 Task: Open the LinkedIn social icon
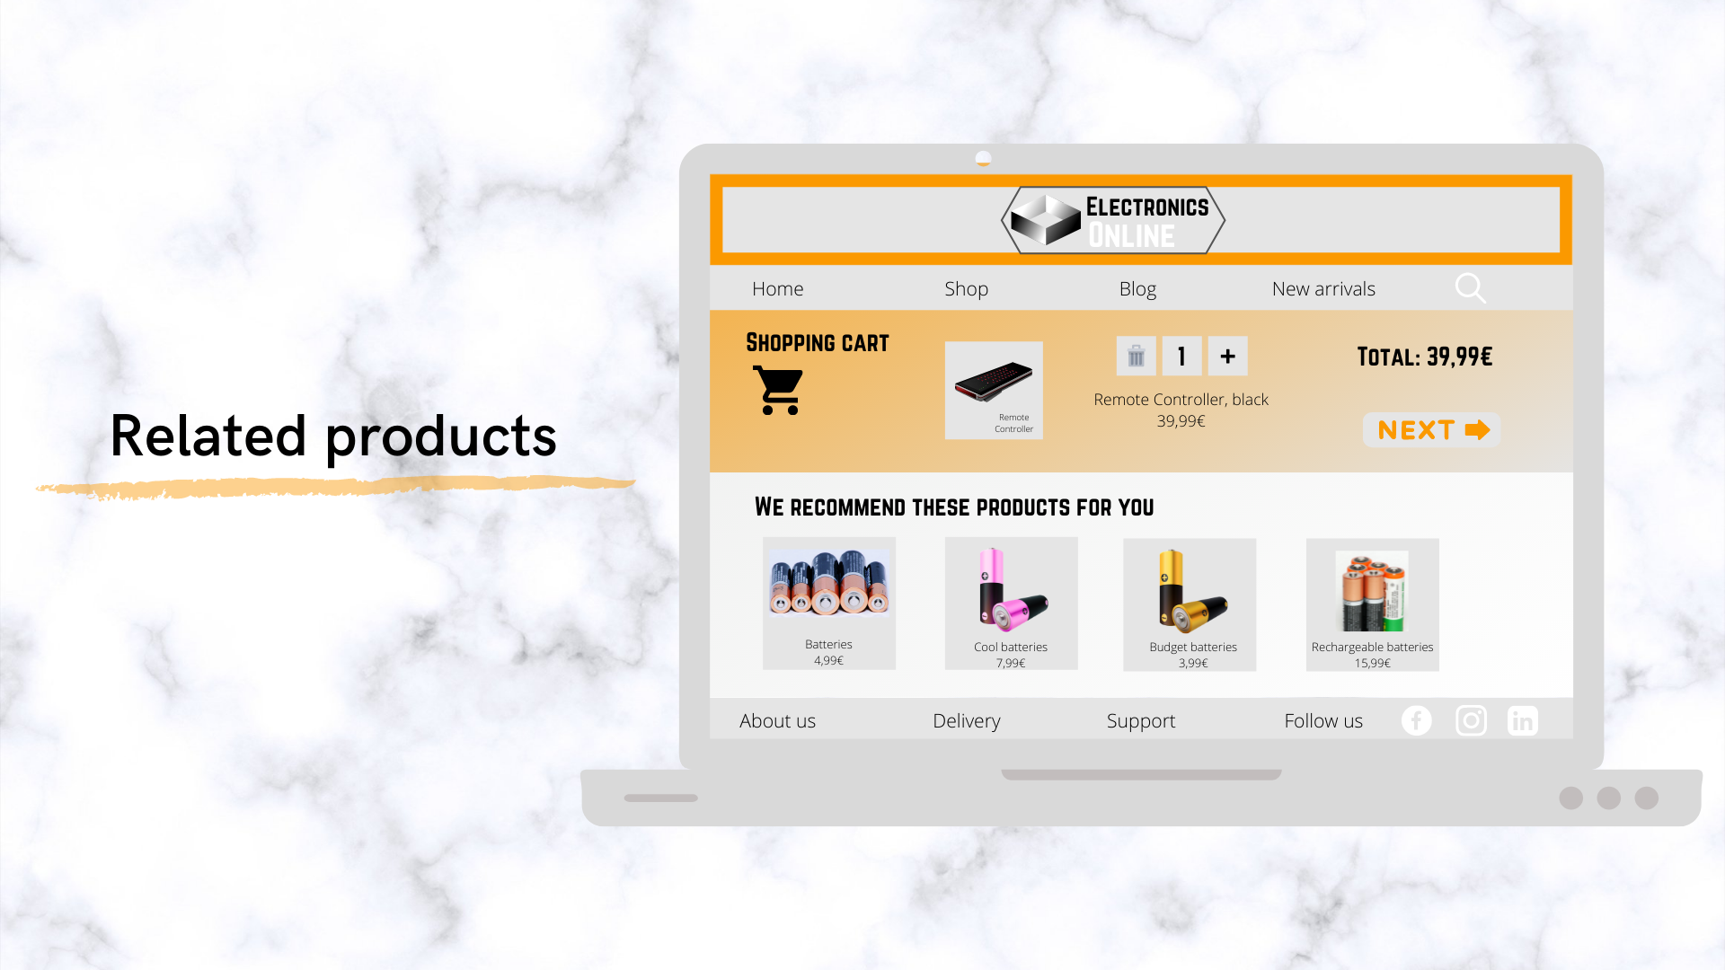pos(1522,720)
